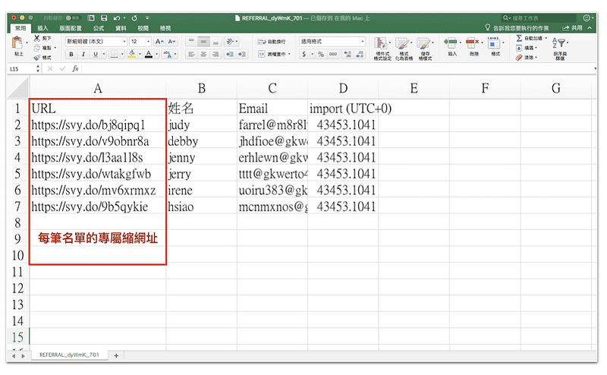Click the comma style (000) icon

pyautogui.click(x=333, y=54)
